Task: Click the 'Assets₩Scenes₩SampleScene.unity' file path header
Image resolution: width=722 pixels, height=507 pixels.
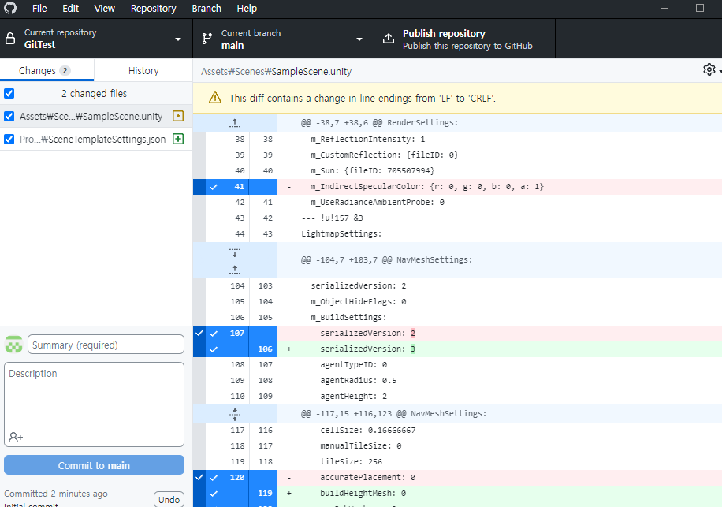Action: (x=277, y=72)
